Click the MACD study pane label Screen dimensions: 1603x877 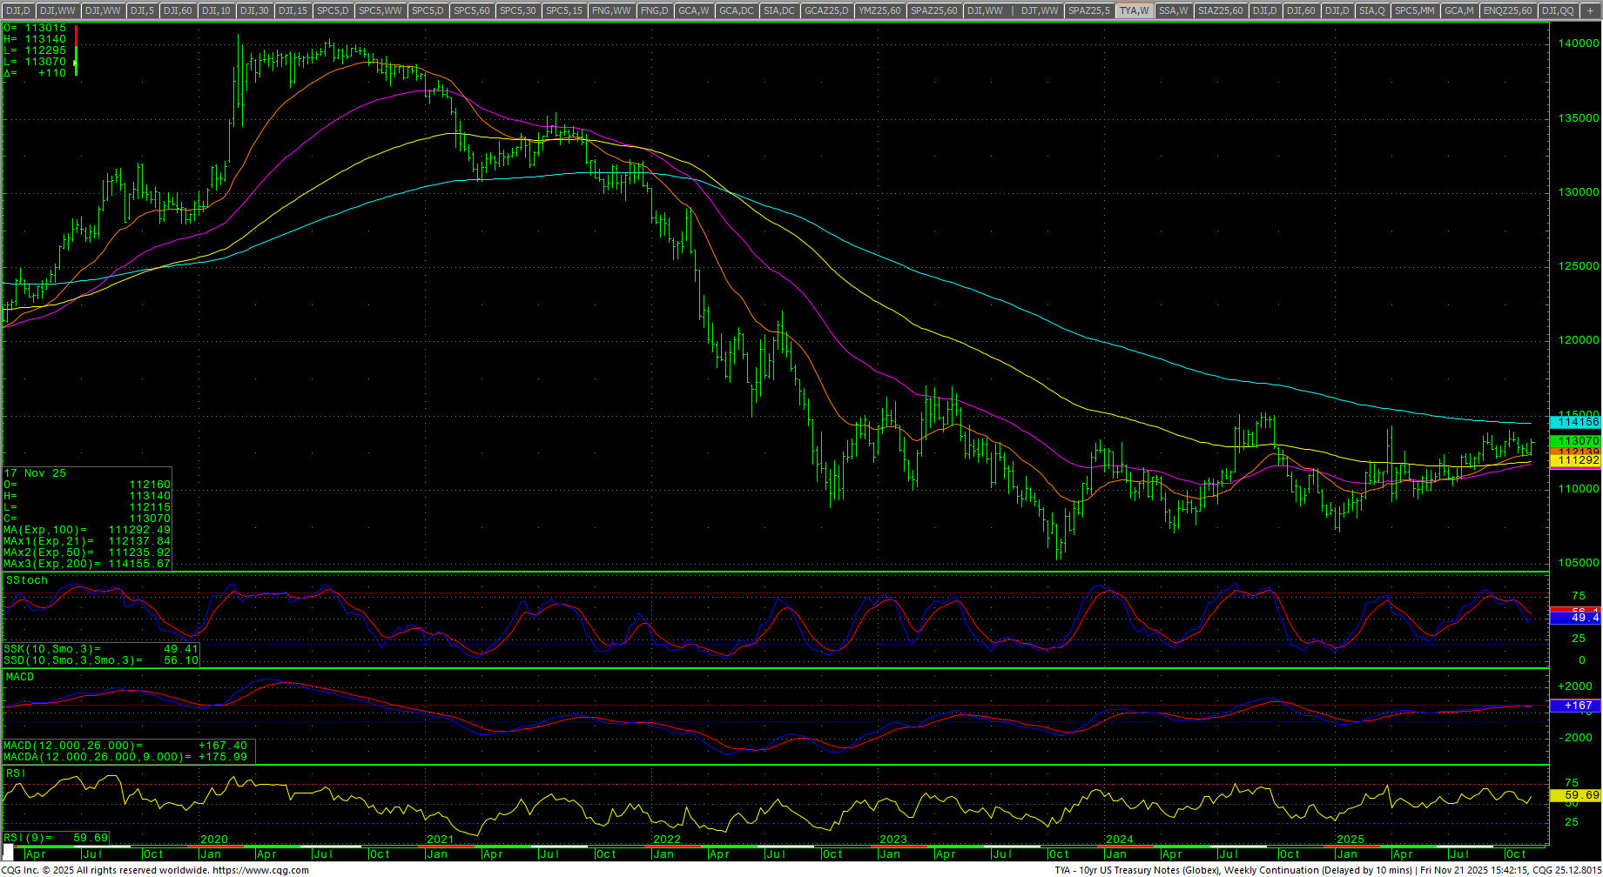[20, 677]
